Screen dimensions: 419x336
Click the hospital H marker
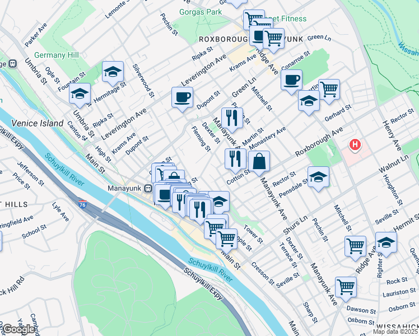point(355,145)
